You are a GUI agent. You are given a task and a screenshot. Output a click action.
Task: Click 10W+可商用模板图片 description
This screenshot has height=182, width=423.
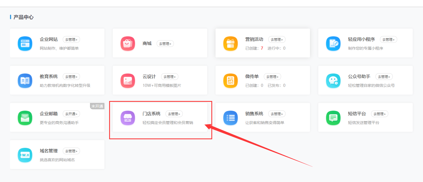(x=162, y=85)
